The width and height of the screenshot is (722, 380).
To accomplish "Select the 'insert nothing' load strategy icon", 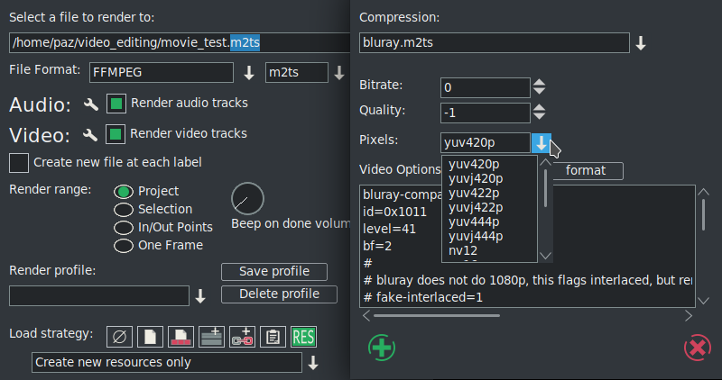I will (119, 337).
